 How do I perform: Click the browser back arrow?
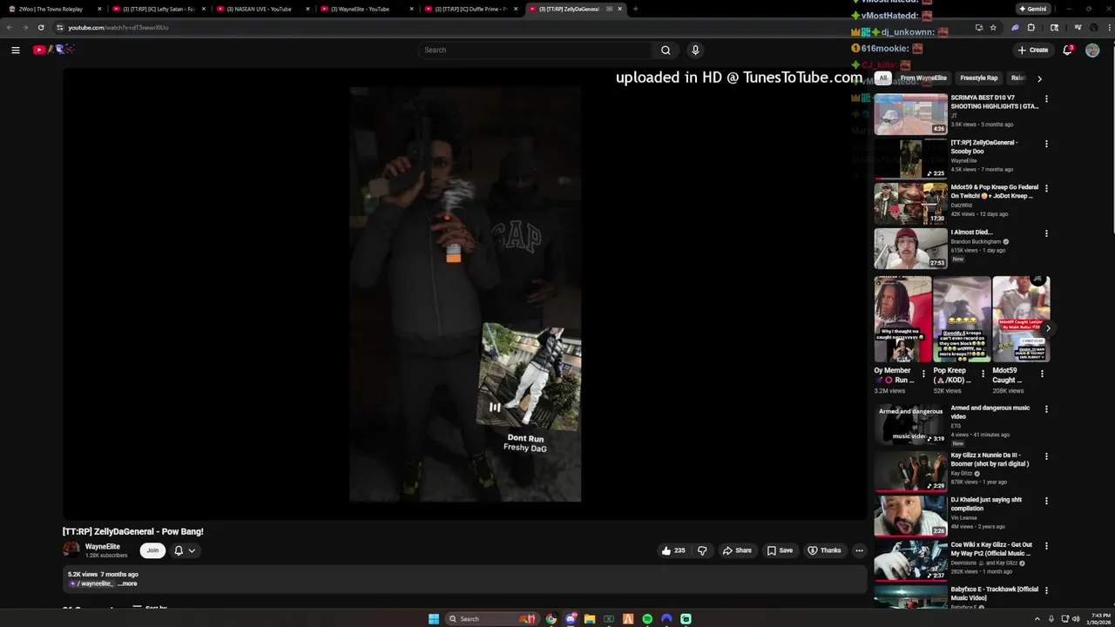tap(10, 27)
